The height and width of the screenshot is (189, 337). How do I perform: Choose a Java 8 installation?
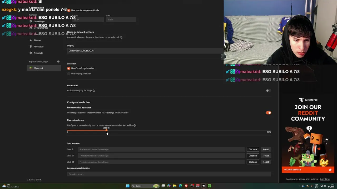coord(253,149)
